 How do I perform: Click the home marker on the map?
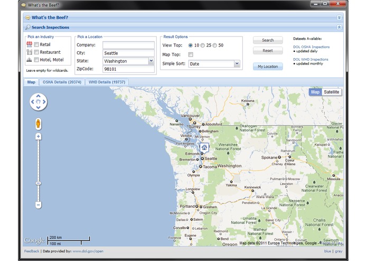[204, 148]
